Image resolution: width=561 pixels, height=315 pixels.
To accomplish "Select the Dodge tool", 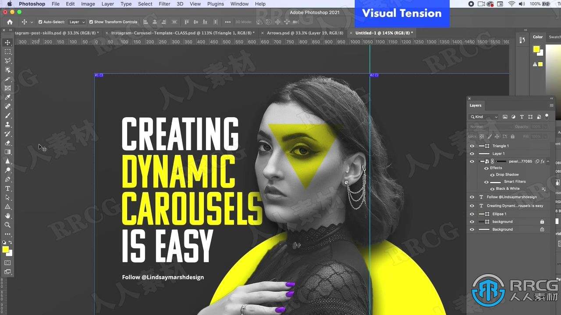I will tap(7, 170).
